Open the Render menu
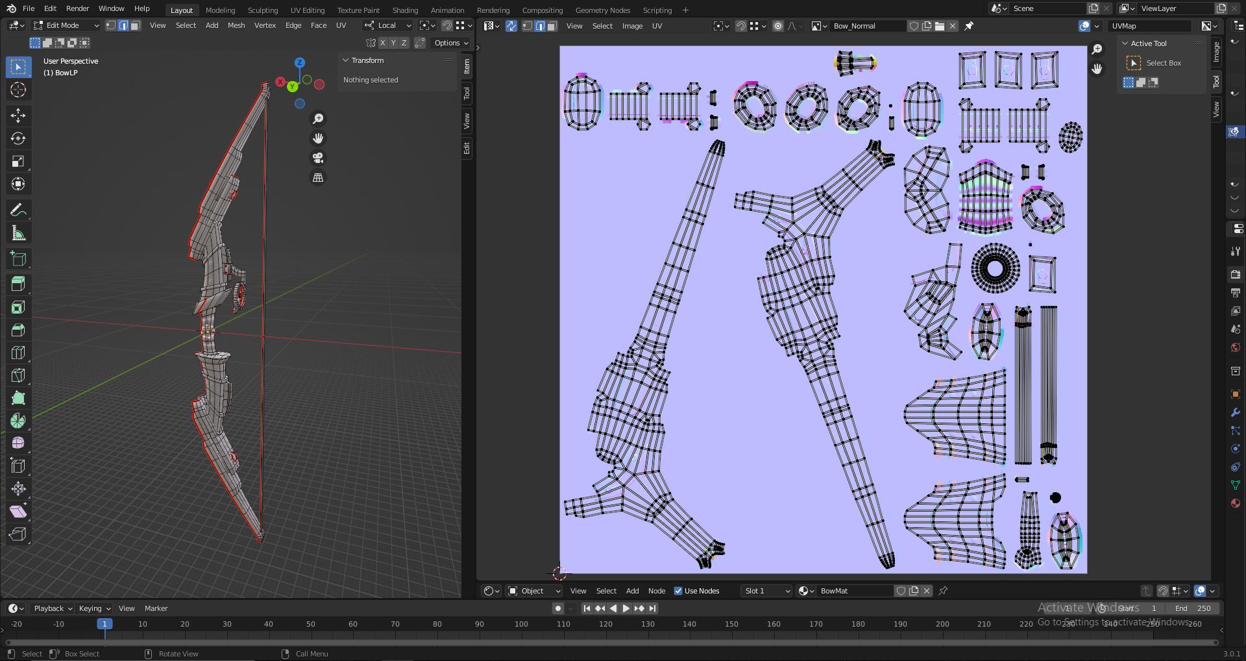 77,8
